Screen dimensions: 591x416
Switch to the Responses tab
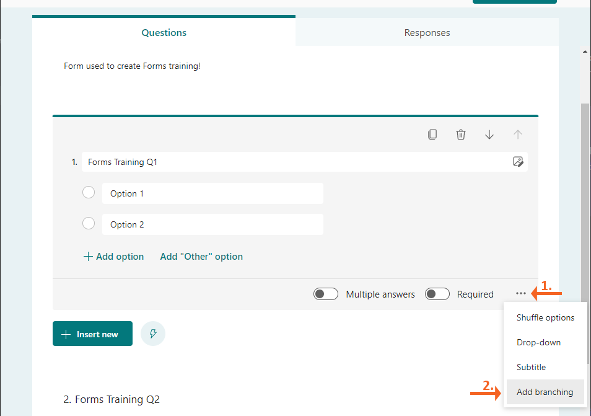(427, 32)
